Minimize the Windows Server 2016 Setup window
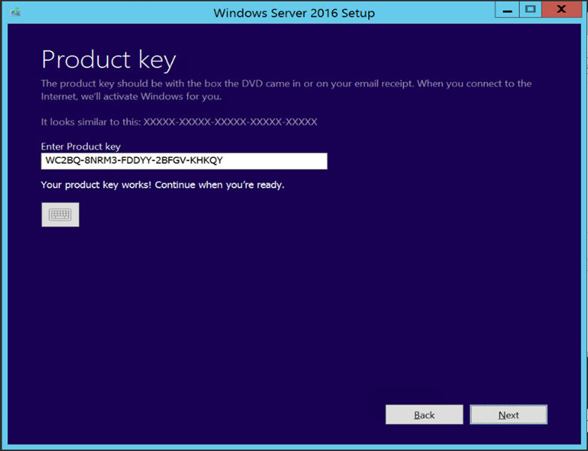Viewport: 588px width, 451px height. pos(507,11)
